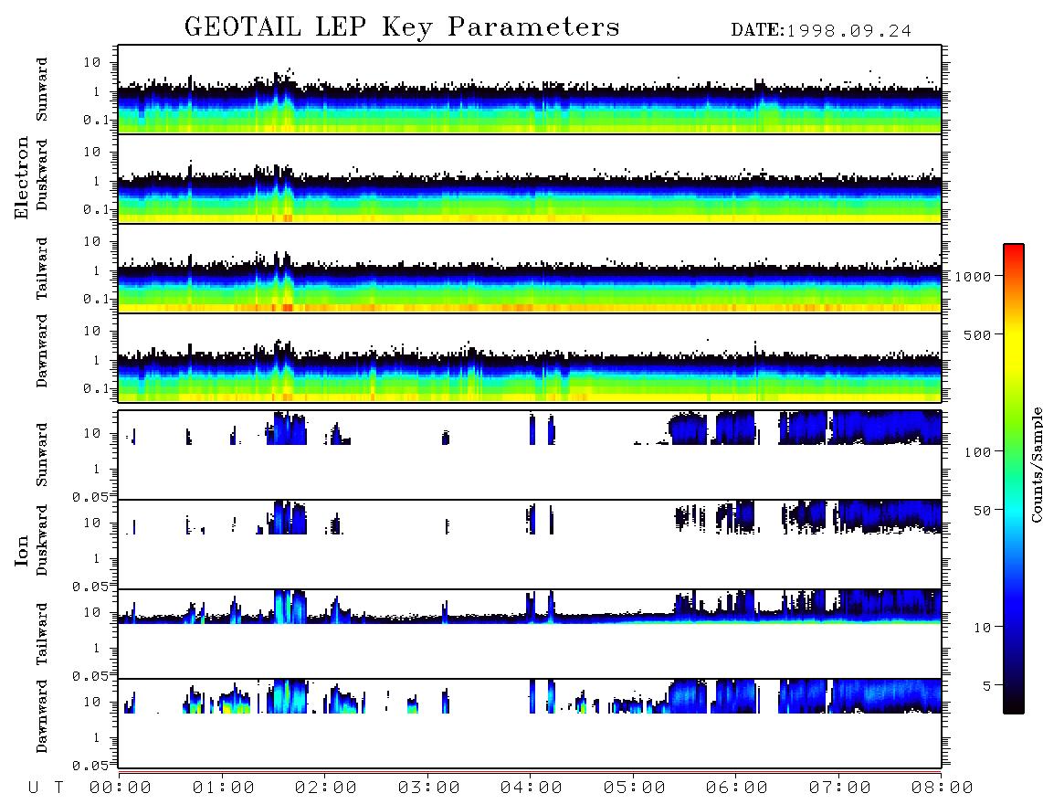Click the rainbow color scale bar
1043x804 pixels.
(1014, 479)
